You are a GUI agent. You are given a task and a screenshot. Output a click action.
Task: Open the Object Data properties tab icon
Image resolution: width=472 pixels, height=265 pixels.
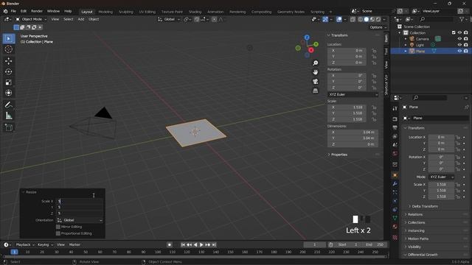[395, 218]
